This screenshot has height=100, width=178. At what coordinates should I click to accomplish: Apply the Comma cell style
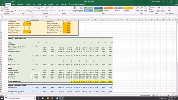click(108, 11)
